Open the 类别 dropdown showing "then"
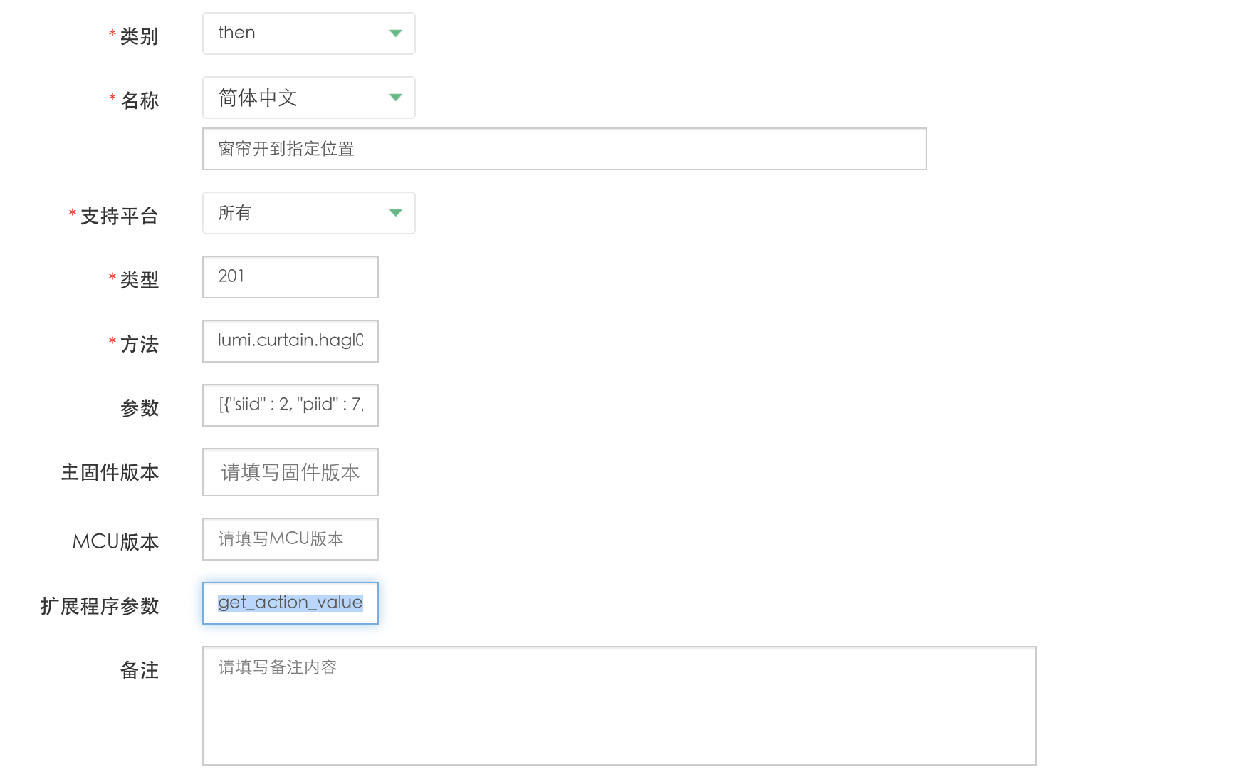Image resolution: width=1246 pixels, height=782 pixels. [x=308, y=33]
